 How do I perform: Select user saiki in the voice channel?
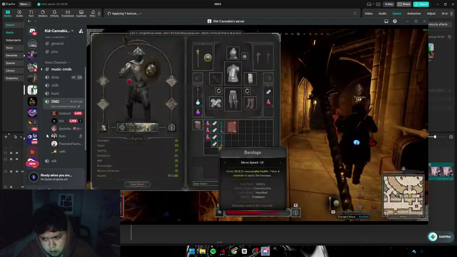pos(62,151)
